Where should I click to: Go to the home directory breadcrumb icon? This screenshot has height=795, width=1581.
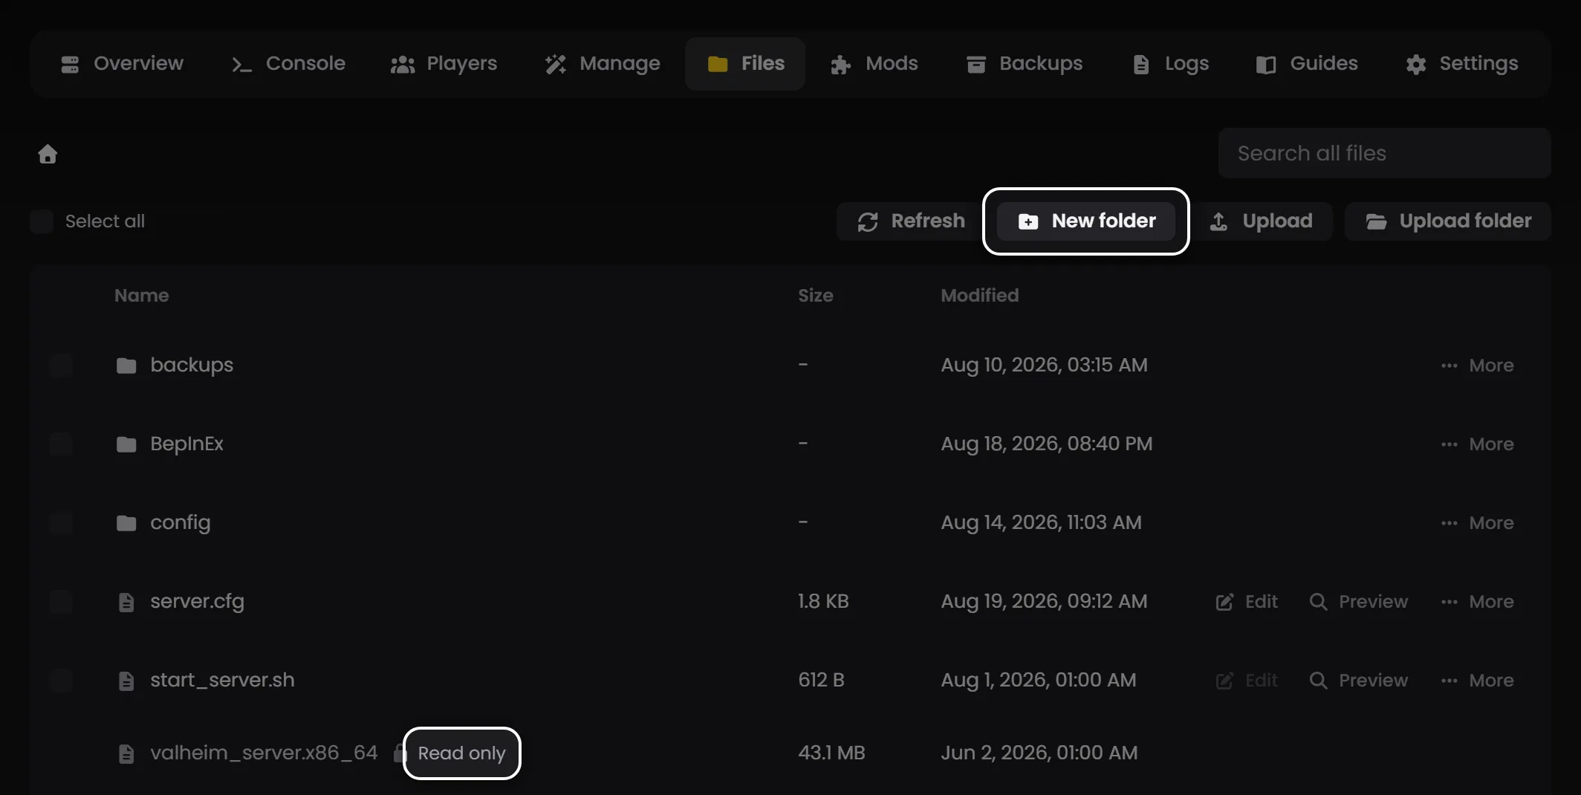(48, 154)
